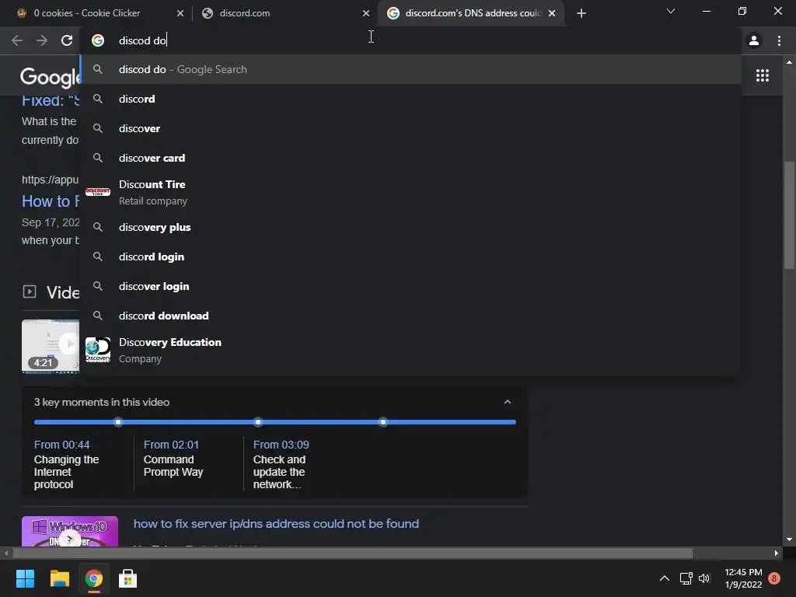
Task: Select the 'discover' suggestion
Action: pos(410,128)
